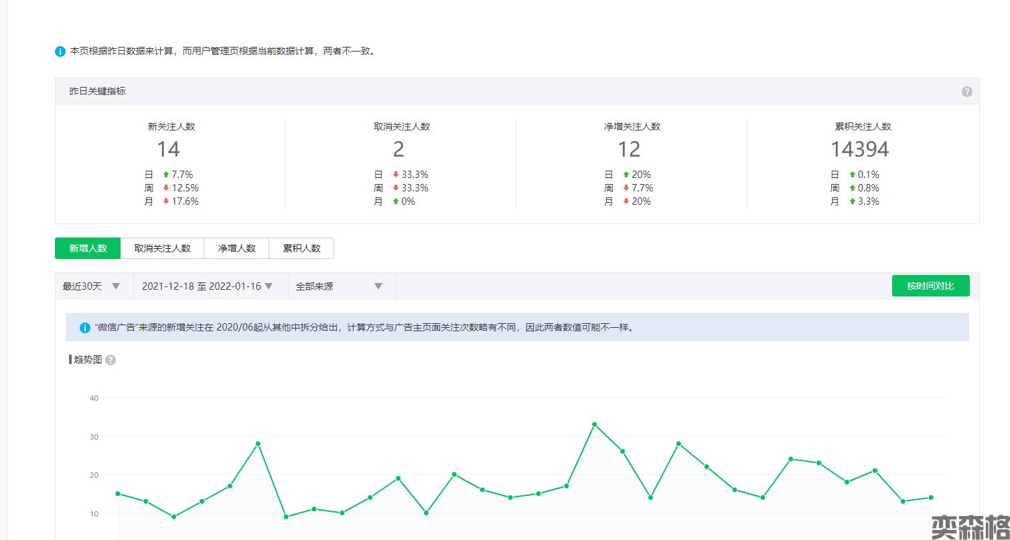Viewport: 1010px width, 540px height.
Task: Click the 按时间对比 button
Action: click(930, 286)
